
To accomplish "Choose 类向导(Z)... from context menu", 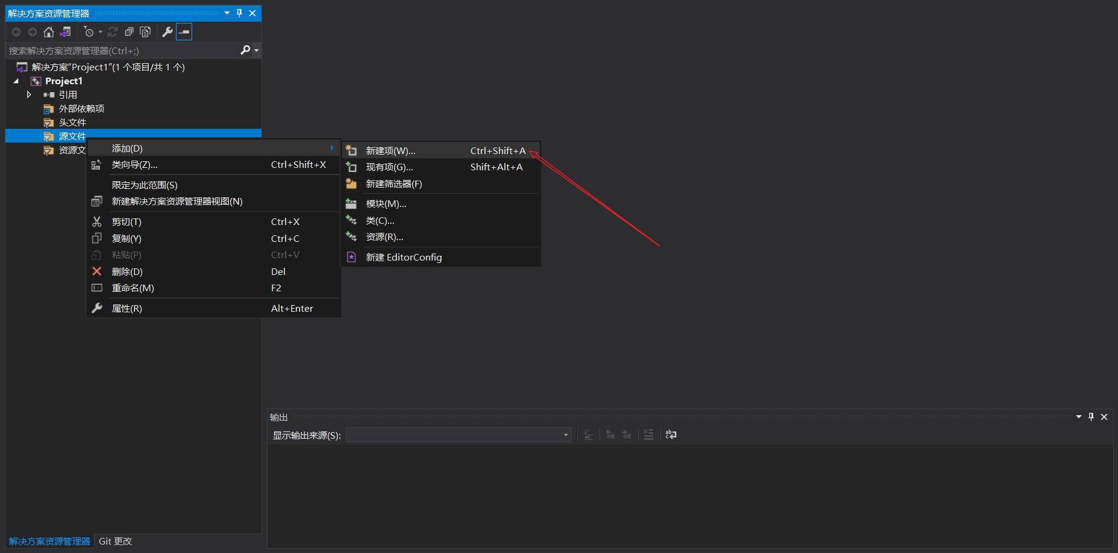I will pos(213,164).
